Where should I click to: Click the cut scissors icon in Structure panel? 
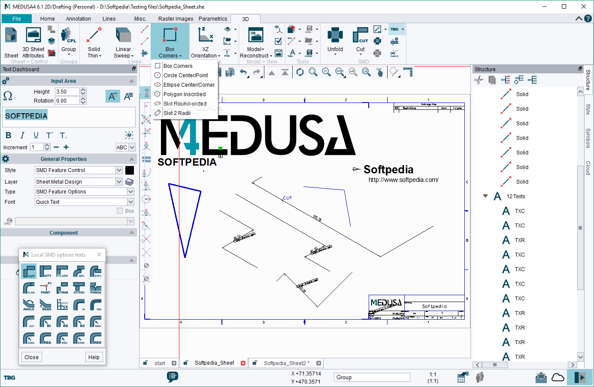pyautogui.click(x=479, y=80)
